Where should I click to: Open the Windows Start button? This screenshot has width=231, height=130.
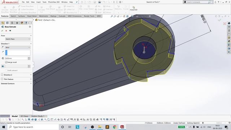tap(4, 127)
